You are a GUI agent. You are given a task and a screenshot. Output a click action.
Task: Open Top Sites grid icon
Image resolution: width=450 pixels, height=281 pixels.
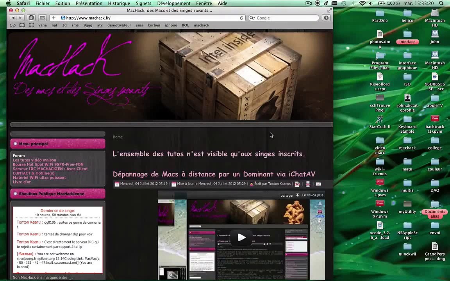click(31, 25)
